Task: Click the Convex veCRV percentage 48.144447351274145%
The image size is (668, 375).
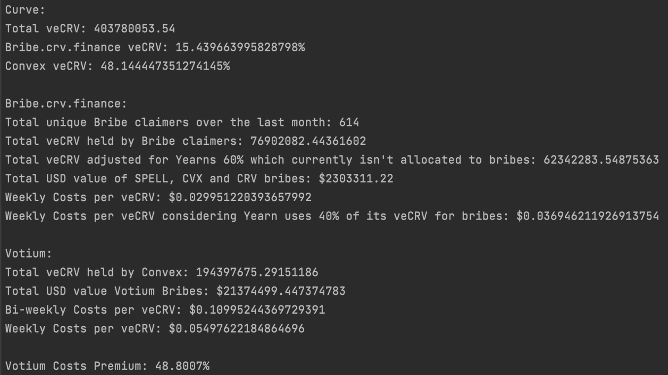Action: (x=165, y=66)
